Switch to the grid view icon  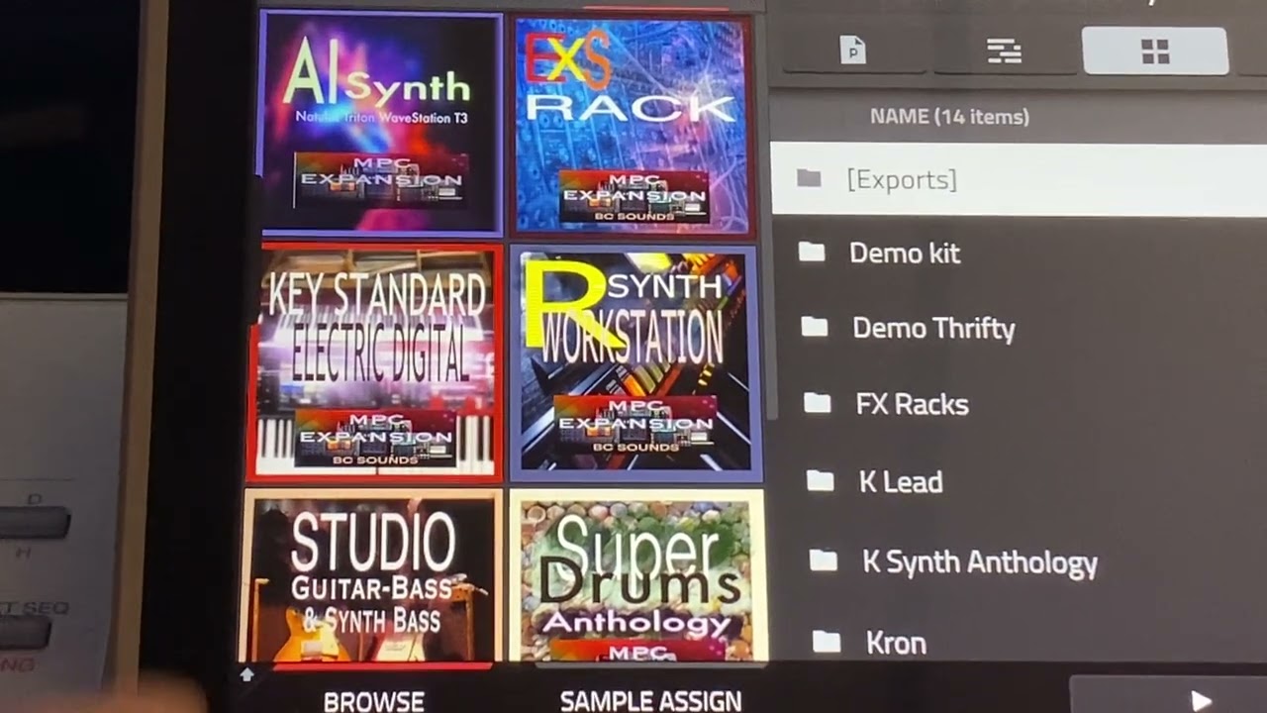click(x=1155, y=51)
